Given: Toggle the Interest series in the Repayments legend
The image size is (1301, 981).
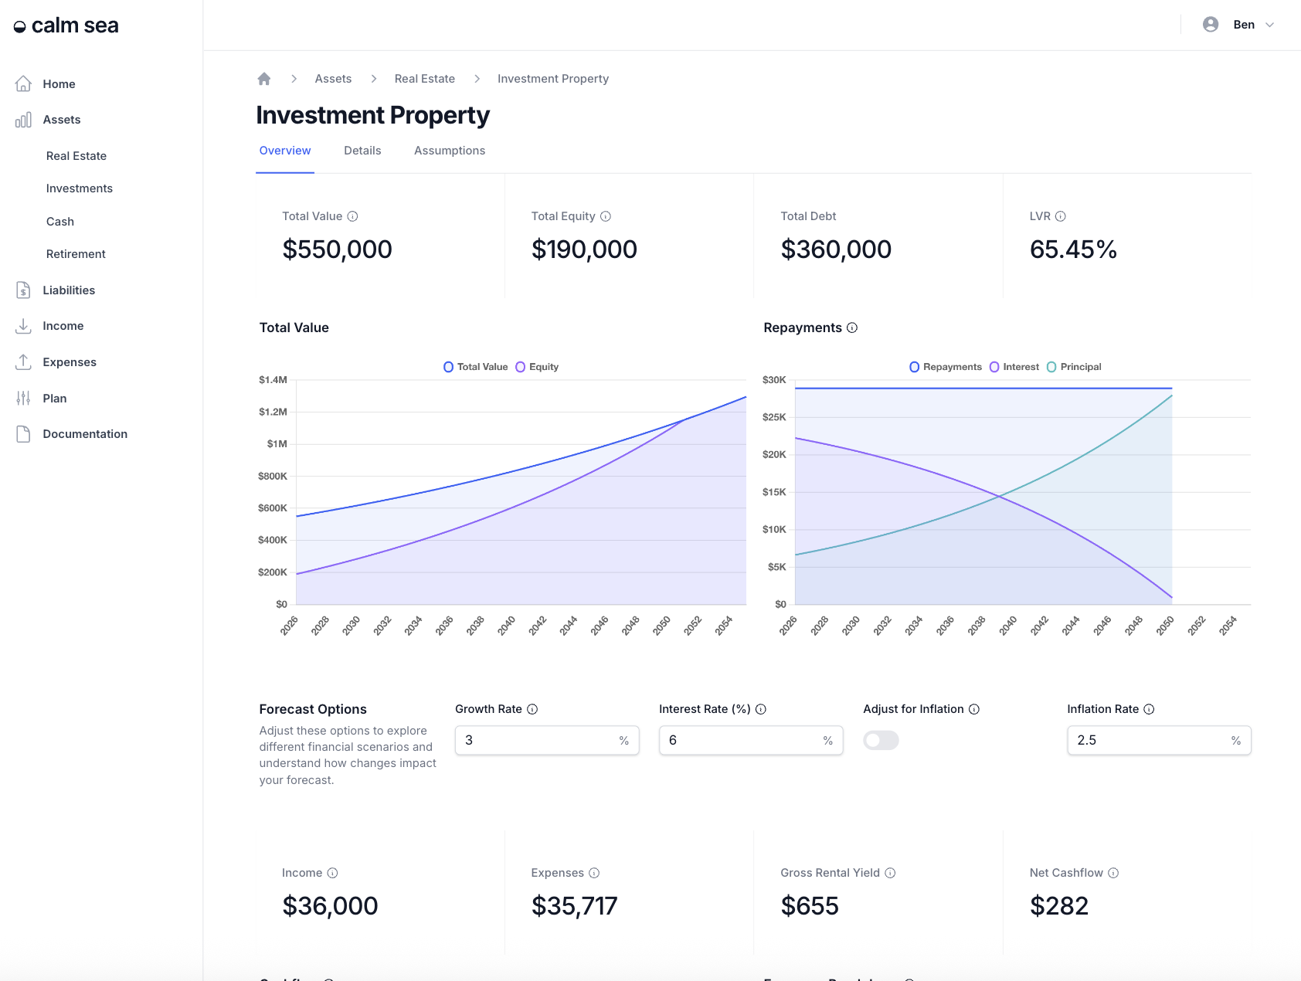Looking at the screenshot, I should pos(1014,367).
